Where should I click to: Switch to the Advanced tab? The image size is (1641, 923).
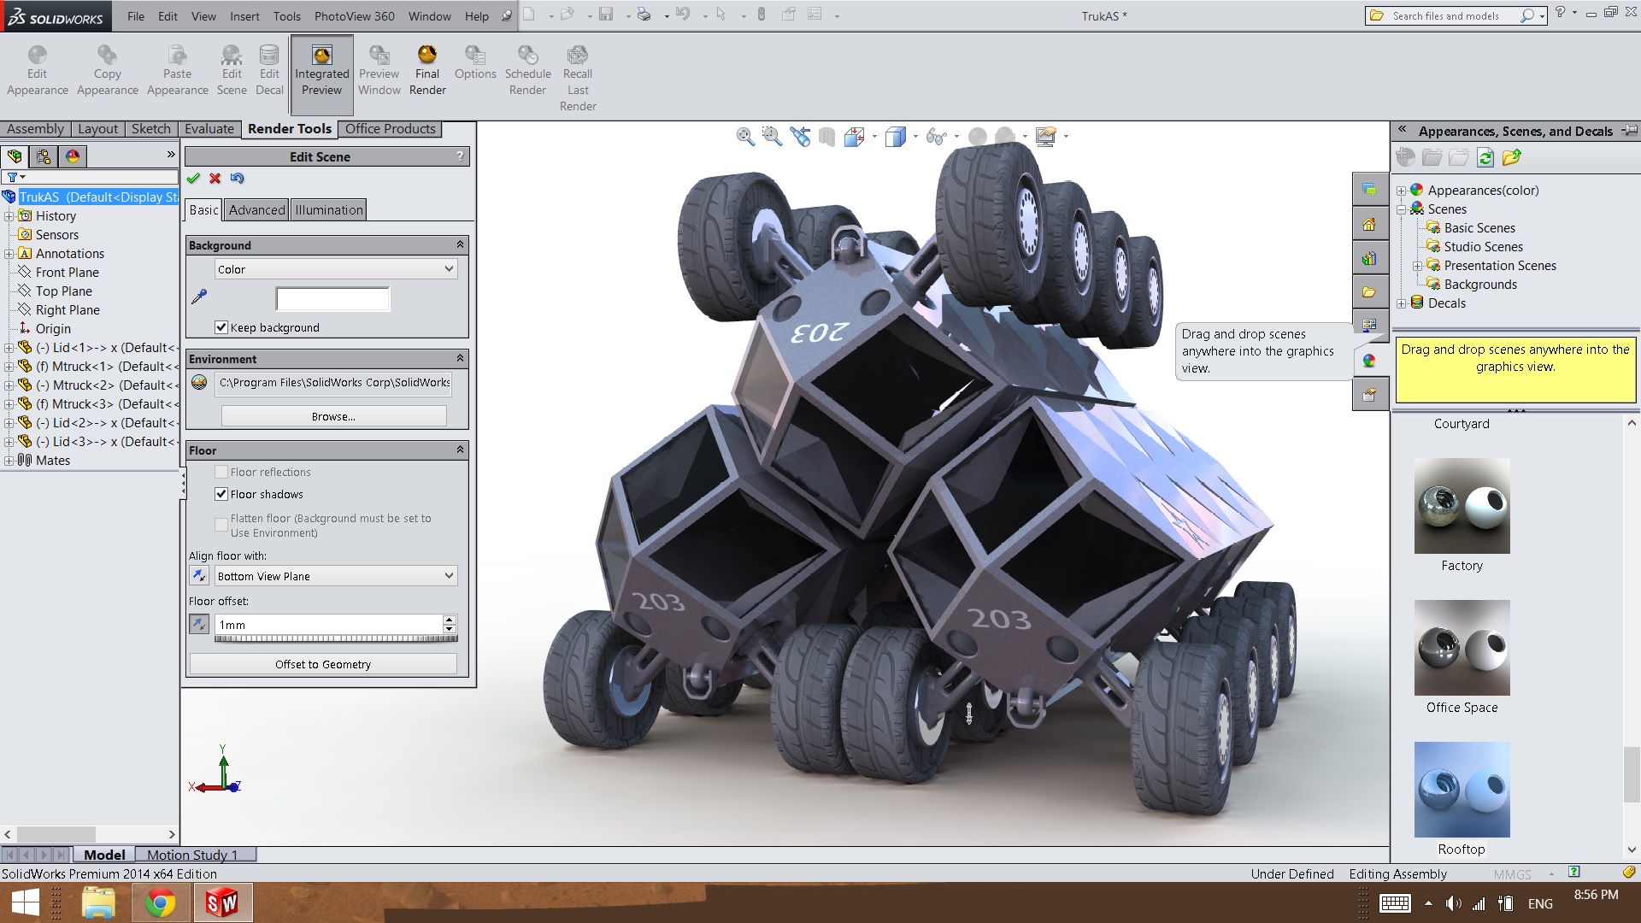(254, 209)
